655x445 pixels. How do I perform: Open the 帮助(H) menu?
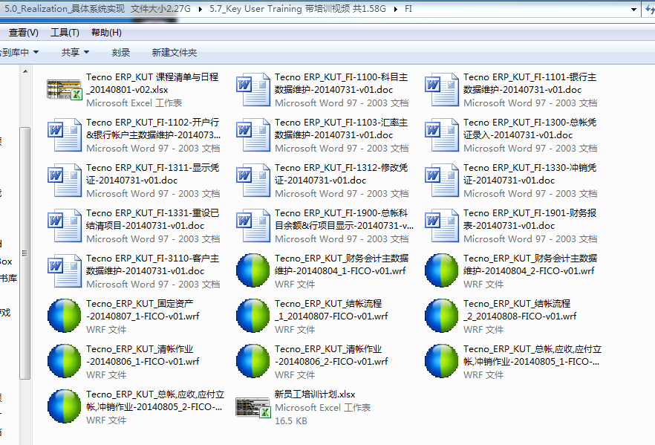point(106,33)
